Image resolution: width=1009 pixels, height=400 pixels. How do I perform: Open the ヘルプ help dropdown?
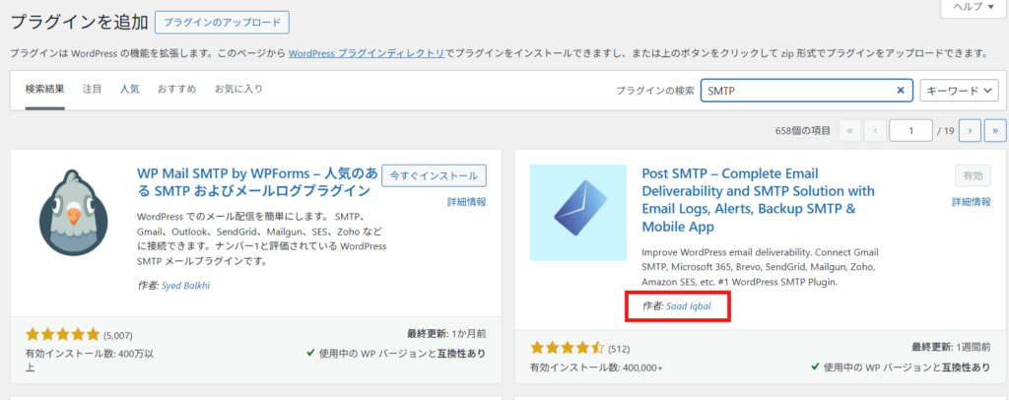point(972,7)
